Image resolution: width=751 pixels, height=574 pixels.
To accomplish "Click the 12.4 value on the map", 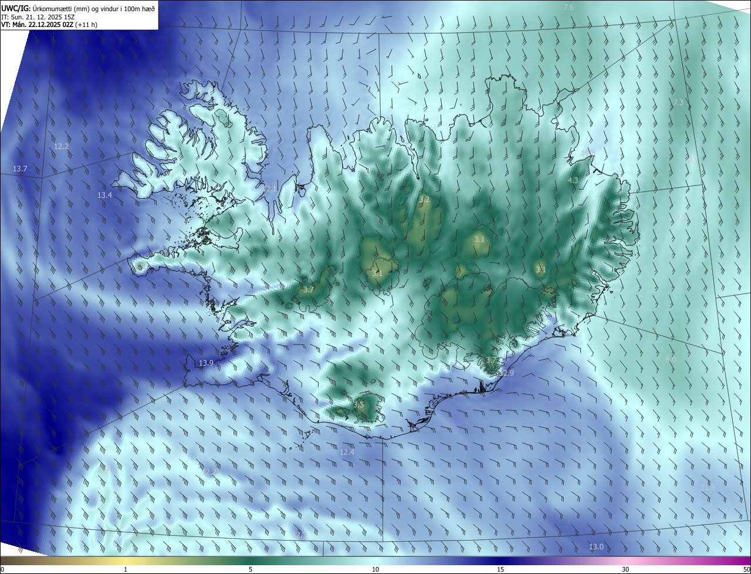I will 347,452.
